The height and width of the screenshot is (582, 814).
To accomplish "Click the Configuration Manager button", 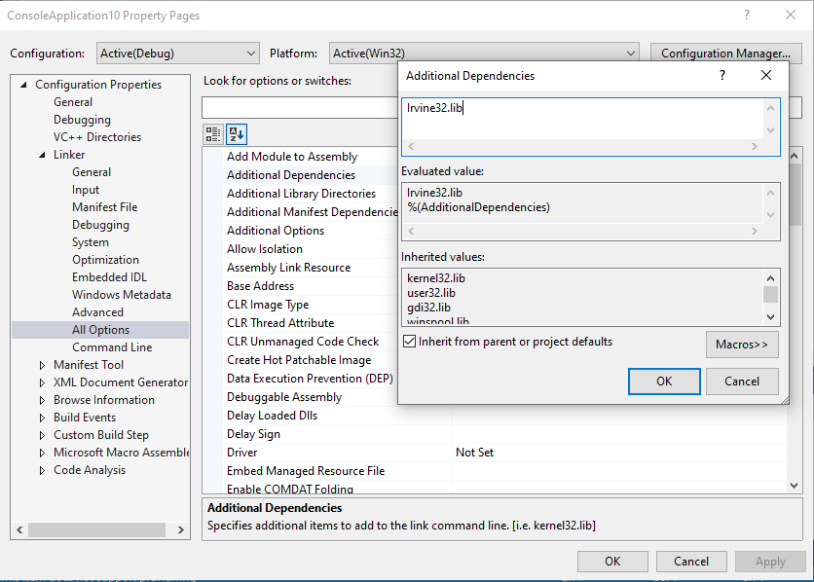I will (x=725, y=52).
